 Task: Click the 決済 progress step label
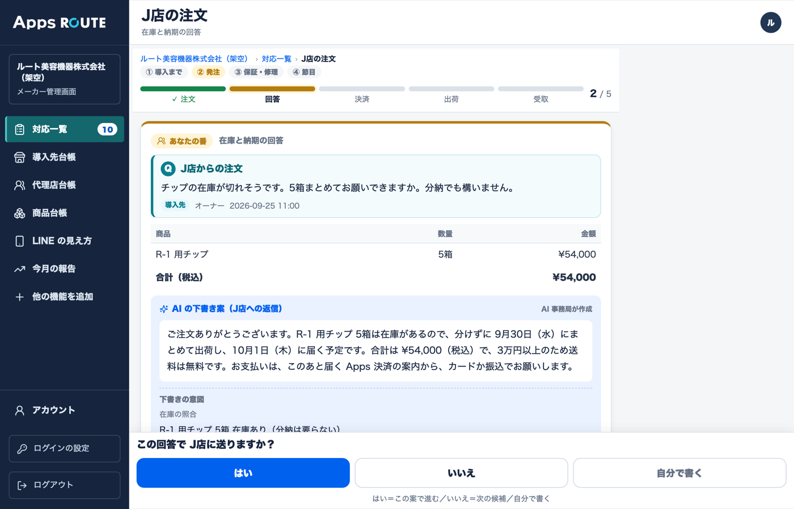pyautogui.click(x=362, y=99)
